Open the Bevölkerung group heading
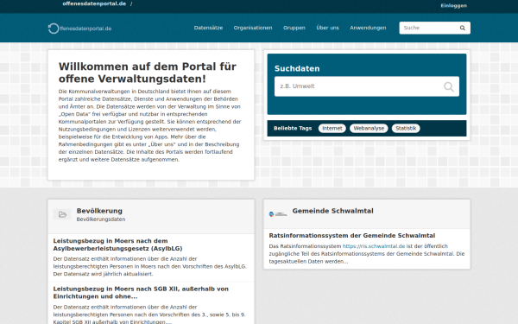Viewport: 518px width, 324px height. 99,211
